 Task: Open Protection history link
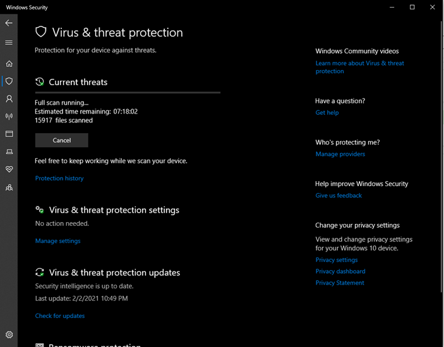click(59, 178)
